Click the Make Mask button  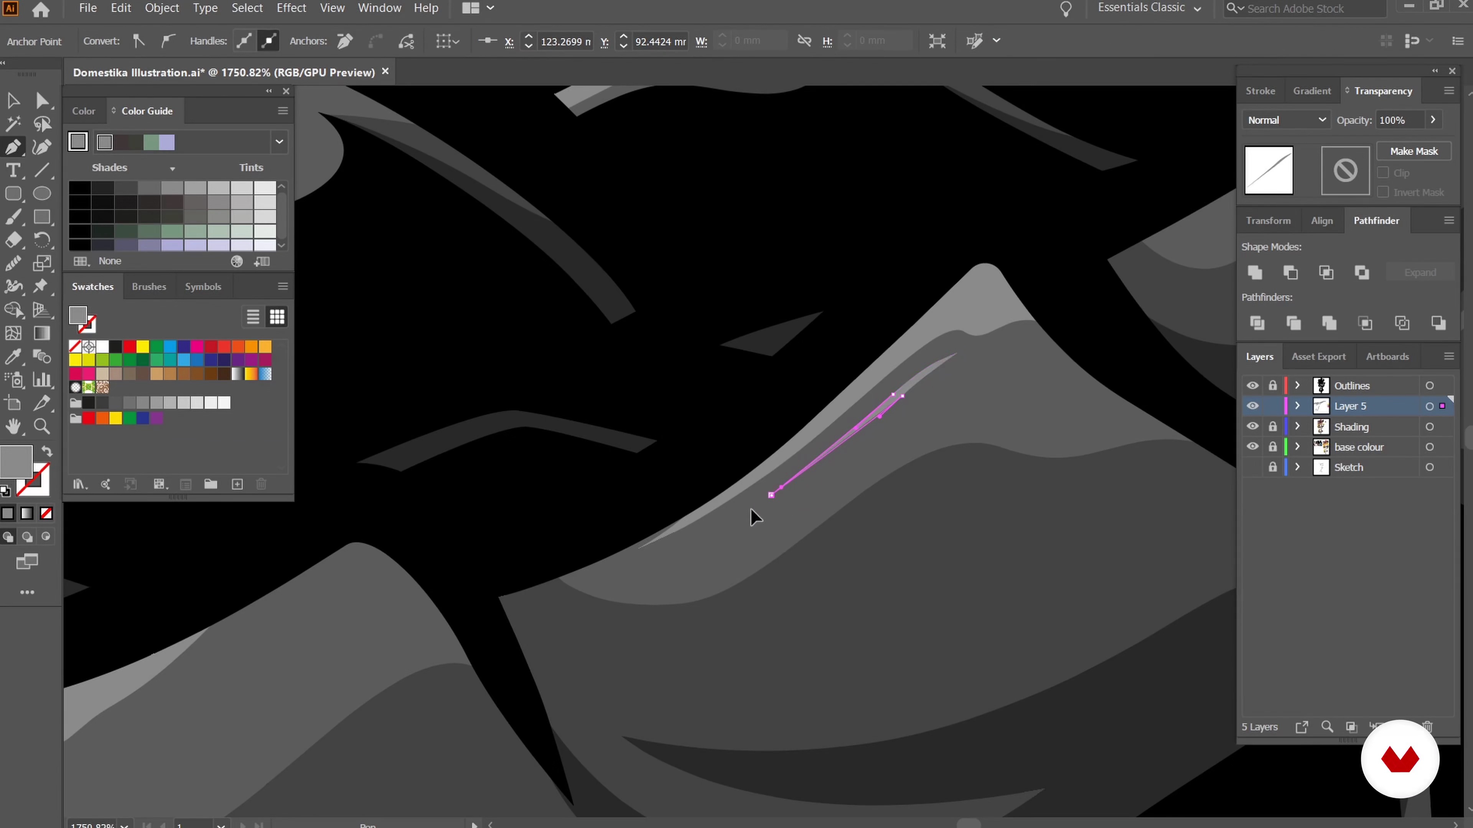(1414, 151)
